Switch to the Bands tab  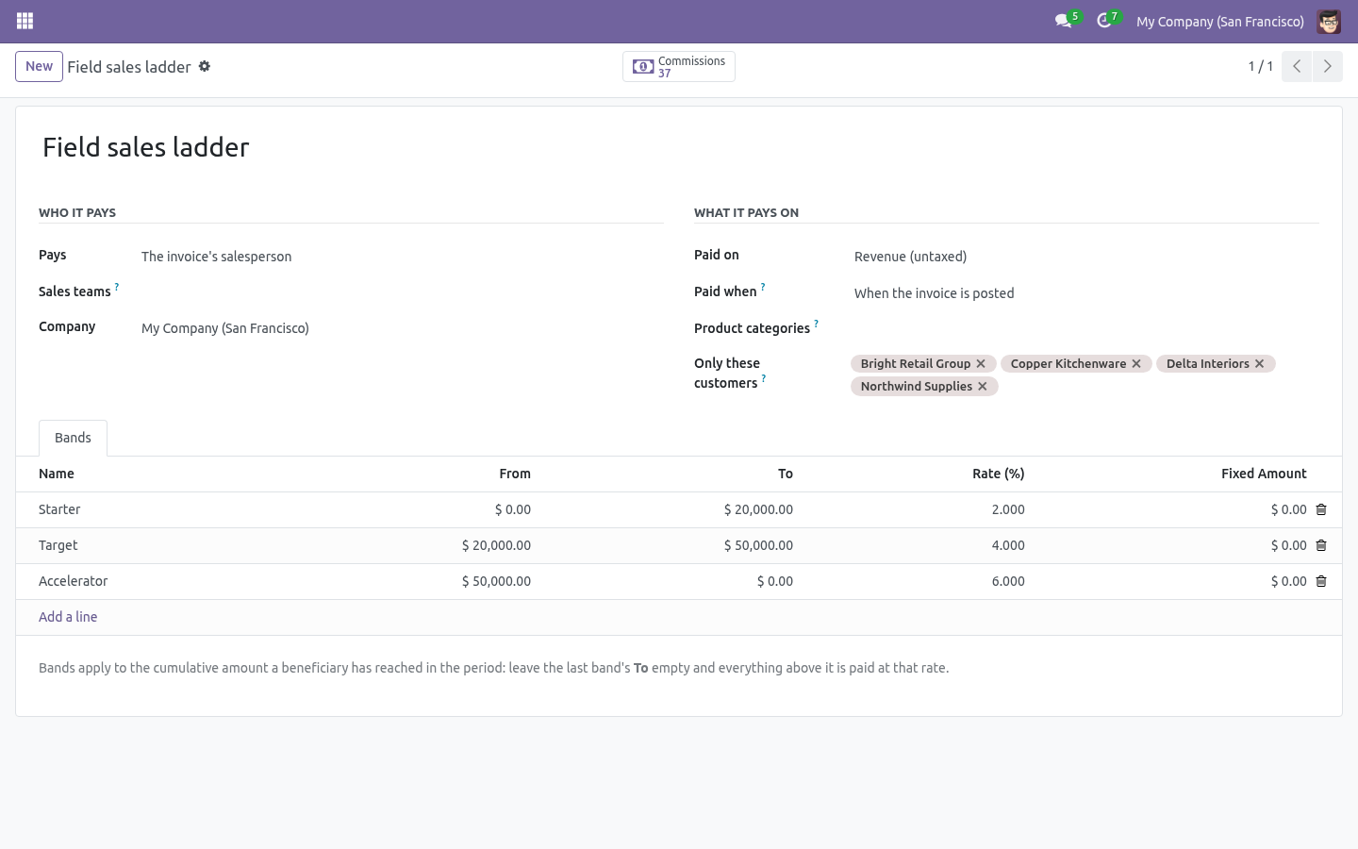tap(73, 438)
